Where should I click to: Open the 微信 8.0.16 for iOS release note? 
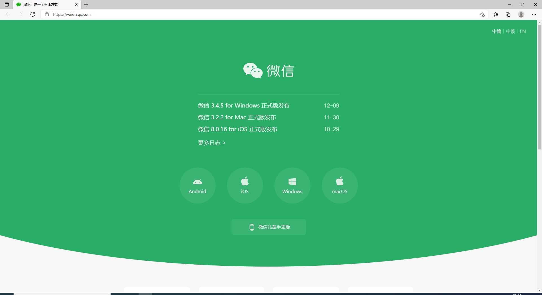tap(237, 129)
